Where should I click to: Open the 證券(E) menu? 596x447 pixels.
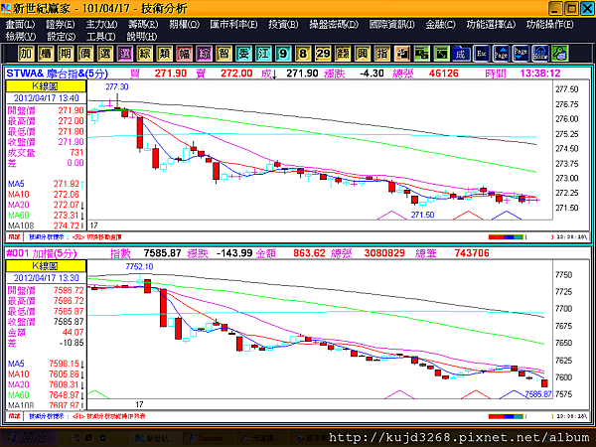click(61, 25)
